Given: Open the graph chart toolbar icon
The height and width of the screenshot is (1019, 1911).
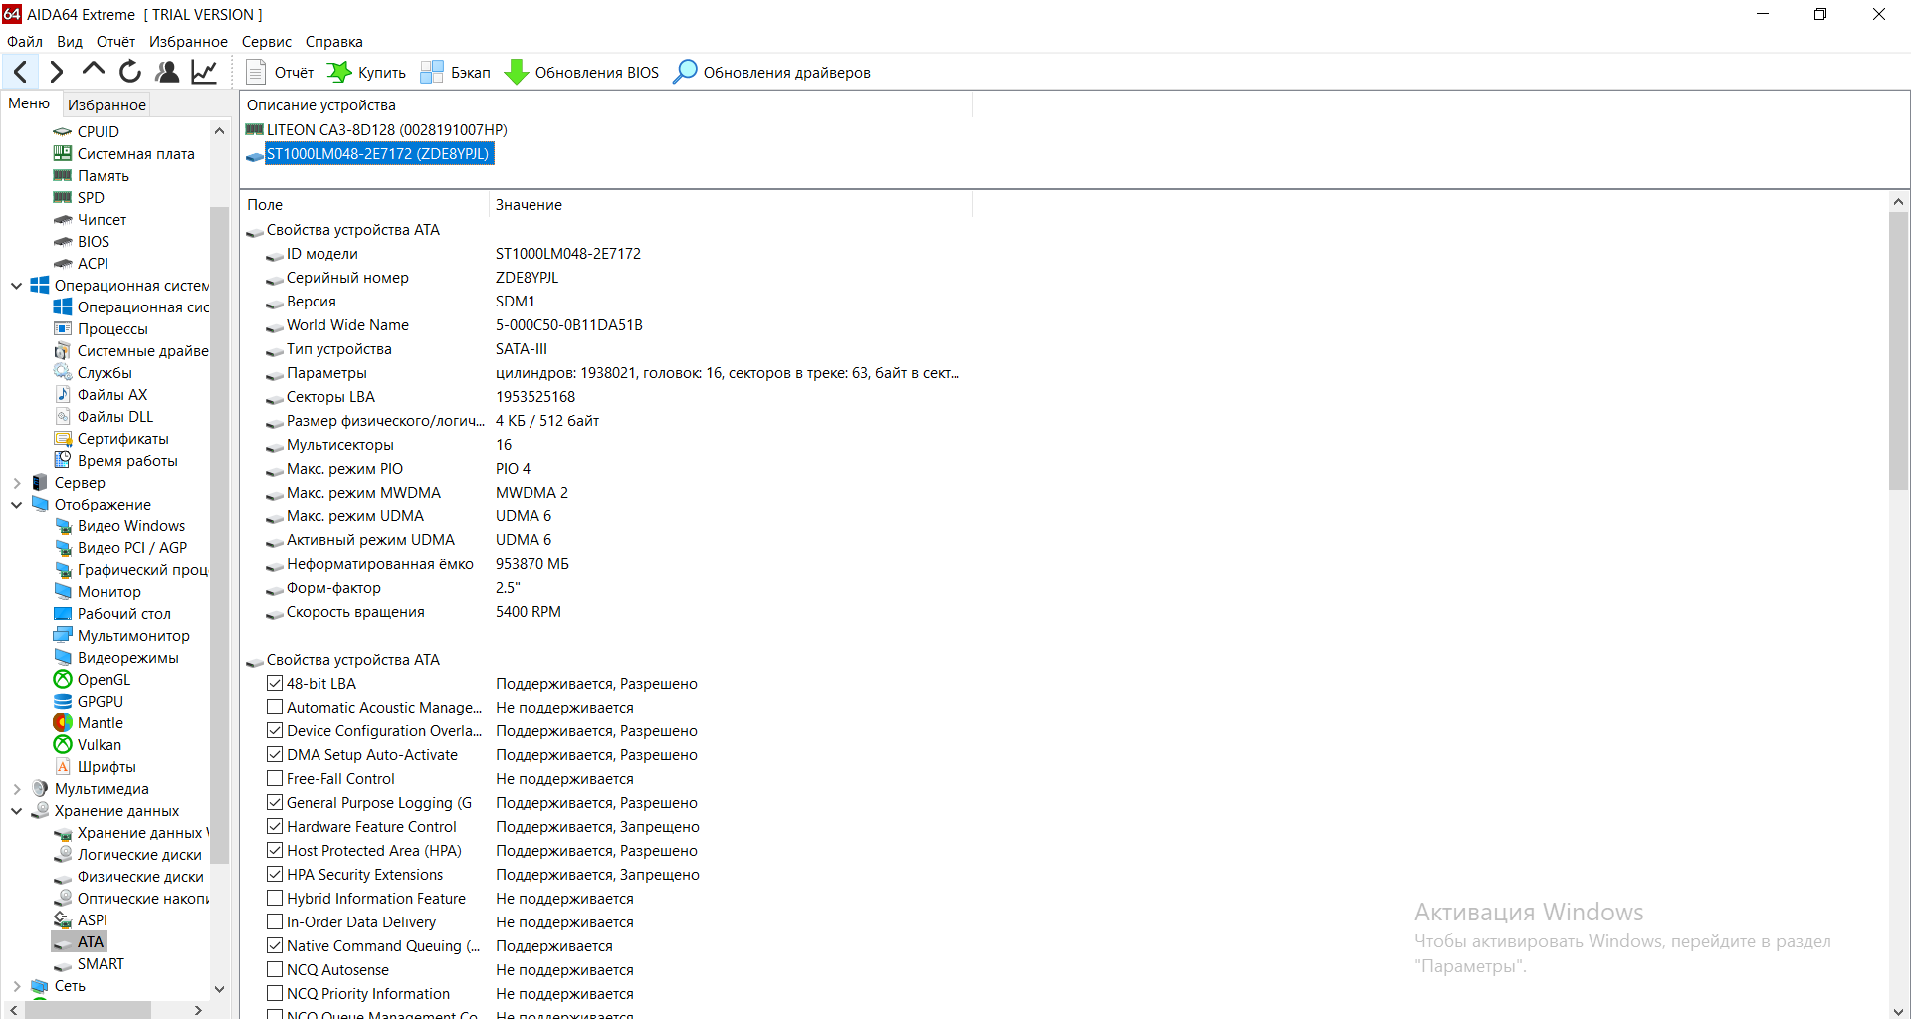Looking at the screenshot, I should point(204,72).
